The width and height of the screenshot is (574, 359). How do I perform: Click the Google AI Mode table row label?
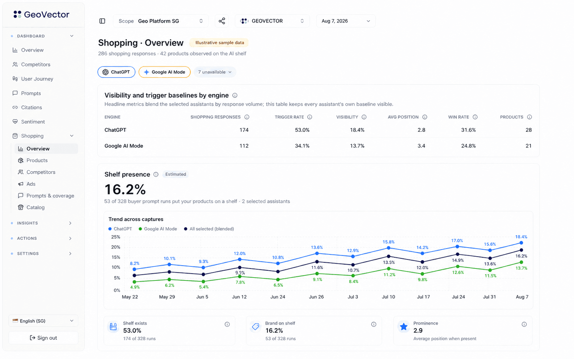click(x=124, y=146)
